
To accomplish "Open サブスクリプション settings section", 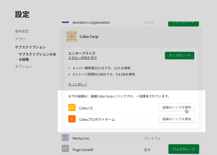I will pos(30,47).
